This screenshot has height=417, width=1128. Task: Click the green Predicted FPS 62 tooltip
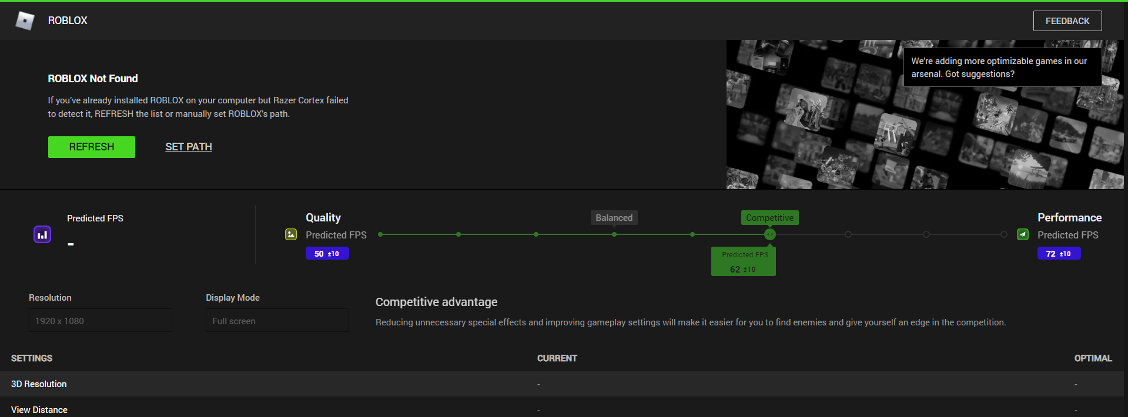(744, 261)
